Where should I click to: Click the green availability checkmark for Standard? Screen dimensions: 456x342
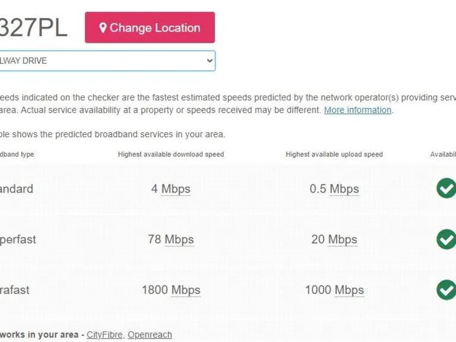click(446, 188)
